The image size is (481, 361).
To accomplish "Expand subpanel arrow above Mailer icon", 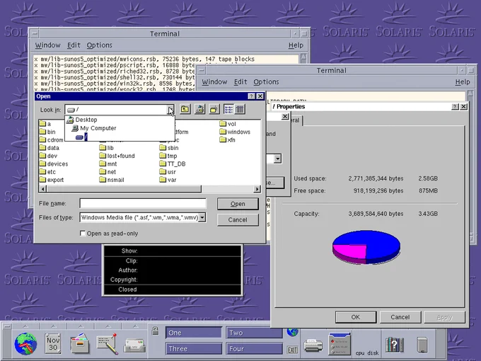I will 134,326.
